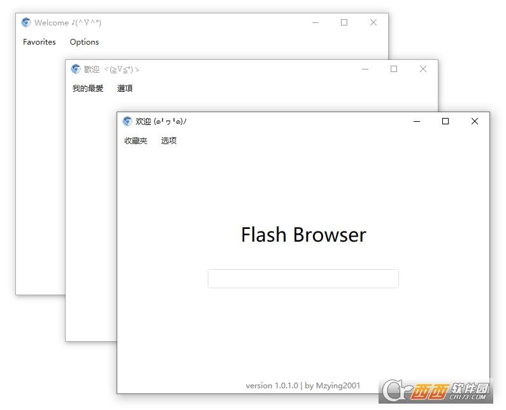Focus the URL box under Flash Browser
Viewport: 506px width, 410px height.
click(303, 279)
